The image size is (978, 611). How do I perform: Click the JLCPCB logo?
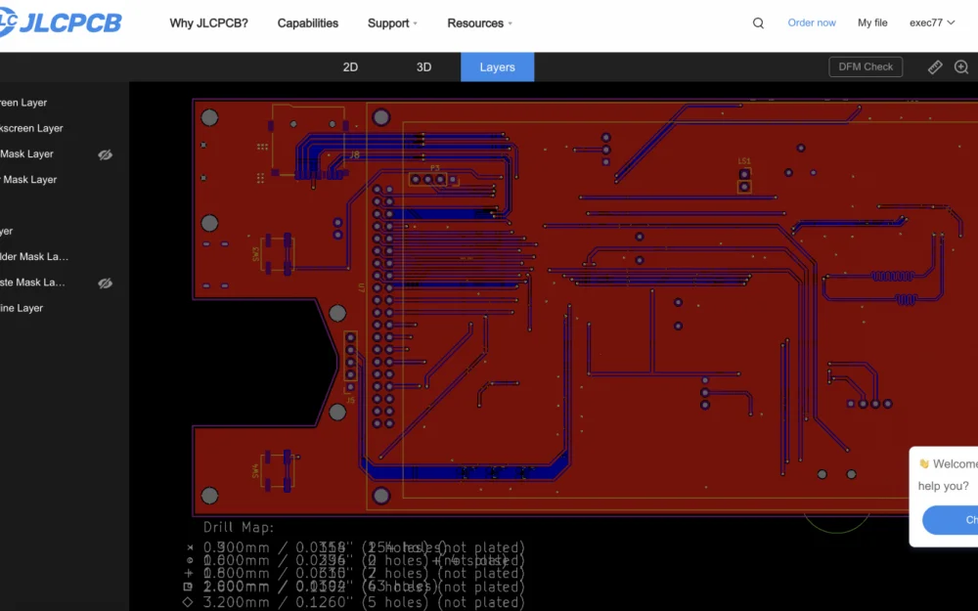61,22
